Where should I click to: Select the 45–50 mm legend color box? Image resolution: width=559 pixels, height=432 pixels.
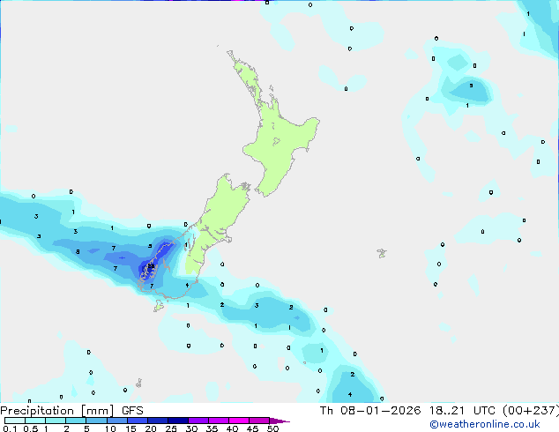(x=259, y=421)
